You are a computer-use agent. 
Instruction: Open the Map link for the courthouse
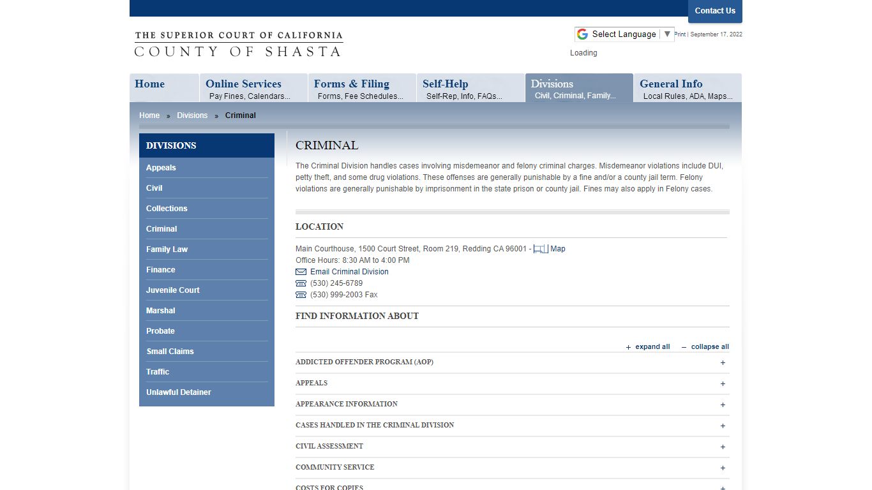pos(558,249)
